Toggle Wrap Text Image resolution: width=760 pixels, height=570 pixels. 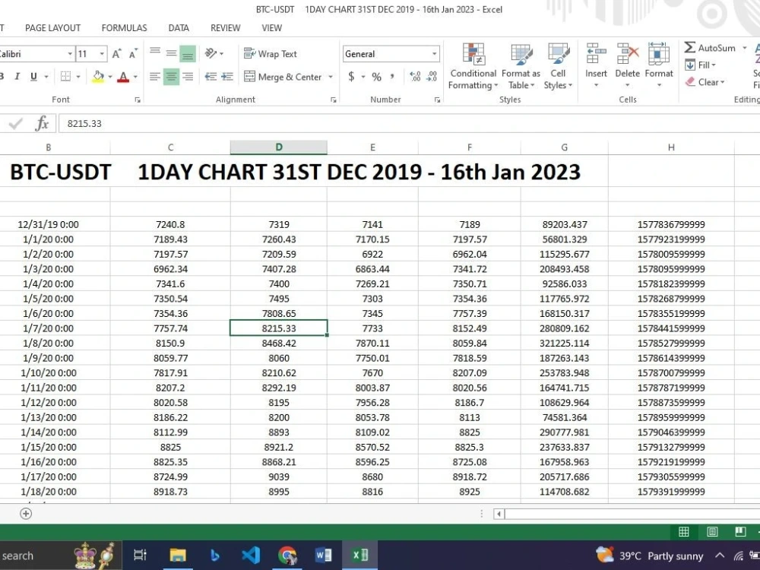(270, 54)
